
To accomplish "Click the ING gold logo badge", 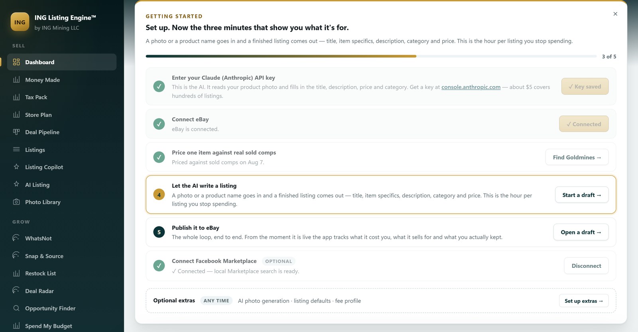I will [x=20, y=22].
